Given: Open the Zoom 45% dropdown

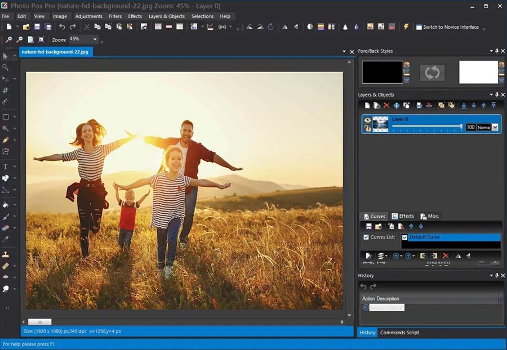Looking at the screenshot, I should click(95, 39).
